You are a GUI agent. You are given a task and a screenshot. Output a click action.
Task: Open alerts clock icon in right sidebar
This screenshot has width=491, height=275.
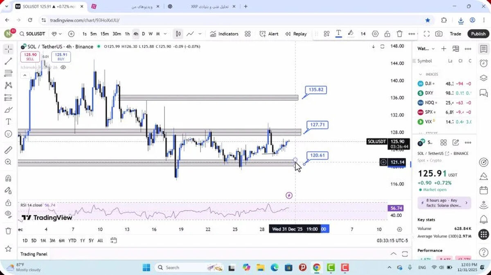483,63
